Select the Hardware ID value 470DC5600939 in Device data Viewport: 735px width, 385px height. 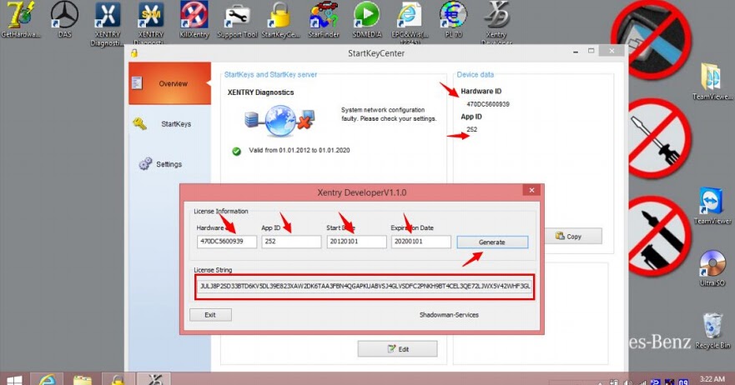click(x=487, y=104)
